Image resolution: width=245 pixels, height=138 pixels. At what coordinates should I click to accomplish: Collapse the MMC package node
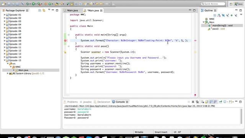tap(11, 67)
